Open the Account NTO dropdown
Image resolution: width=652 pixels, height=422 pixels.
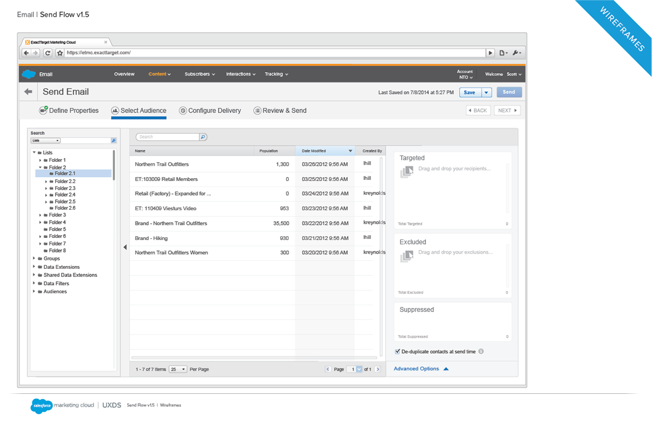click(465, 74)
